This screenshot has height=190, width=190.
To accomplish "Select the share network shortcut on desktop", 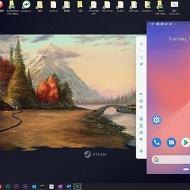I will pos(161,7).
